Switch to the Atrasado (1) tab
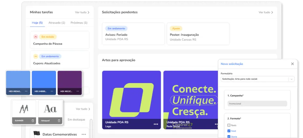The image size is (303, 138). [x=57, y=23]
